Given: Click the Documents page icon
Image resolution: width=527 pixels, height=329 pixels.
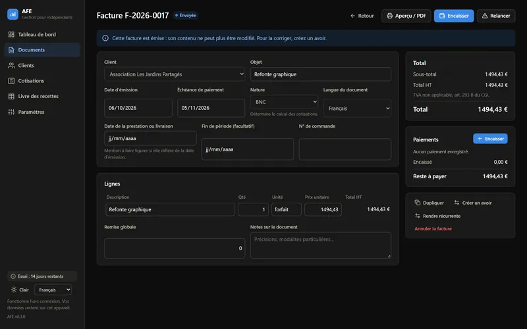Looking at the screenshot, I should click(11, 50).
